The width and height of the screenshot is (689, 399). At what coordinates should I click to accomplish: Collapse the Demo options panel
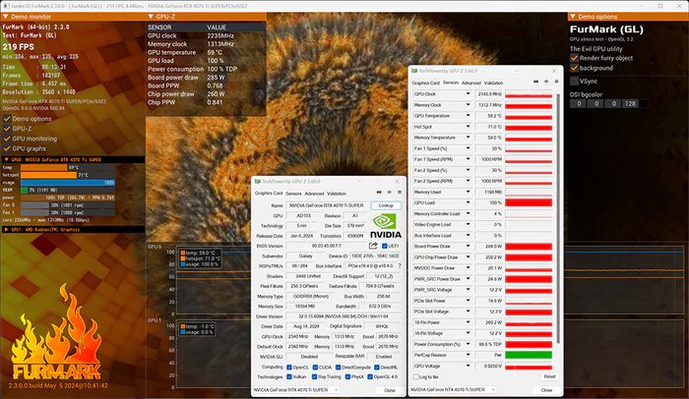(573, 17)
